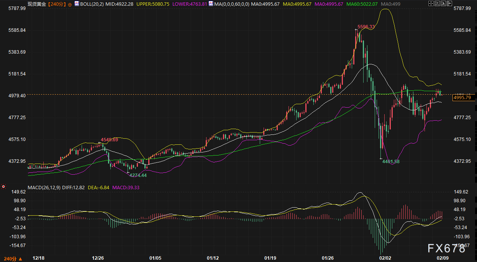Toggle the MA60 moving average display
Viewport: 477px width, 262px height.
(362, 5)
